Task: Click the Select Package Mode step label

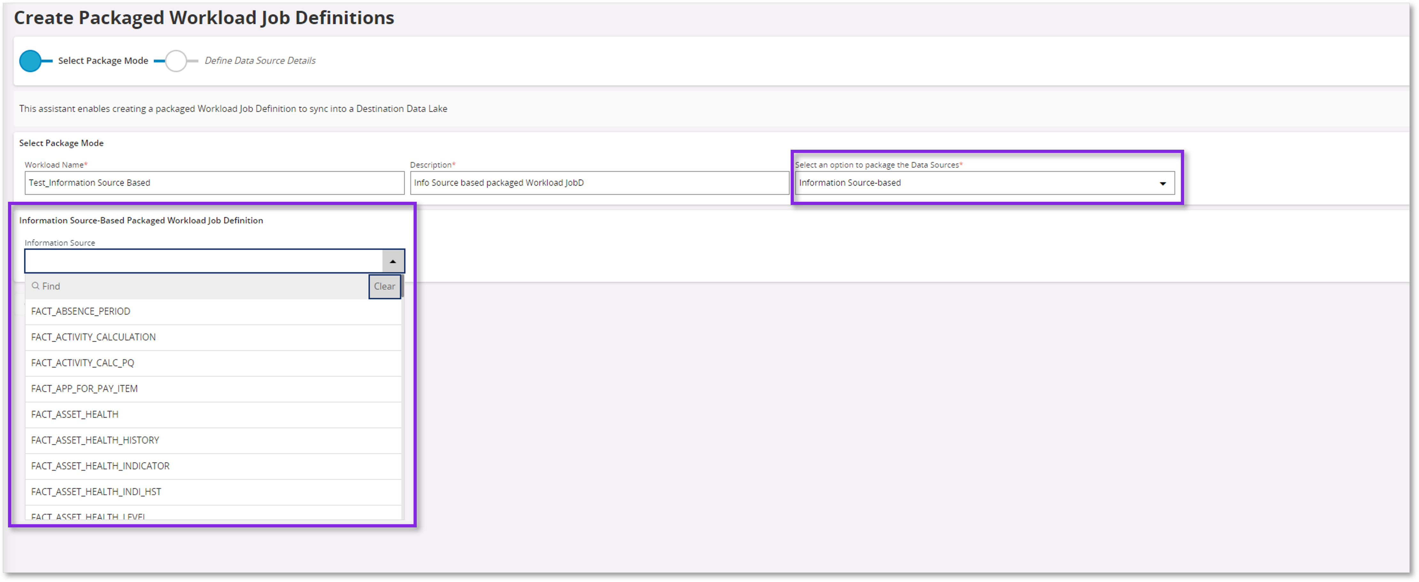Action: point(103,61)
